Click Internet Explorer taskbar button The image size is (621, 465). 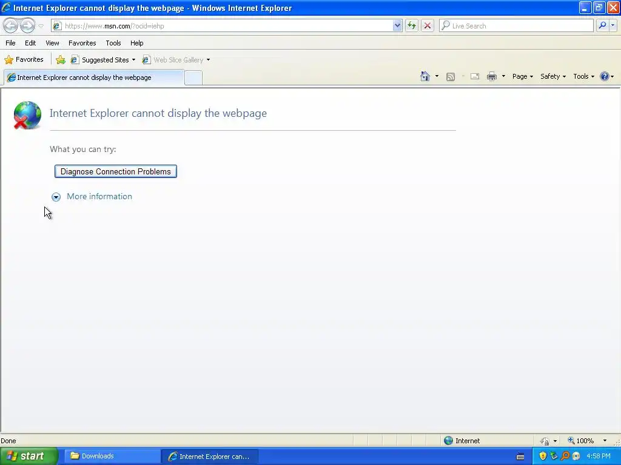click(210, 457)
